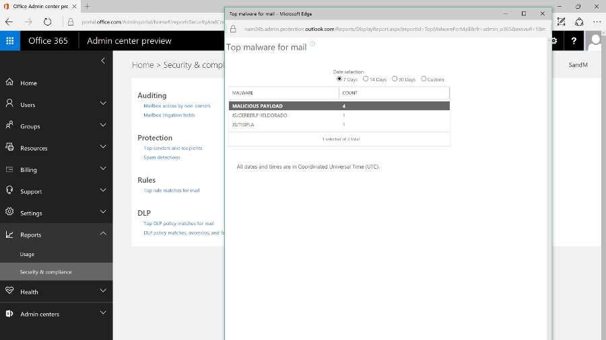Click the COUNT column header

pyautogui.click(x=394, y=93)
